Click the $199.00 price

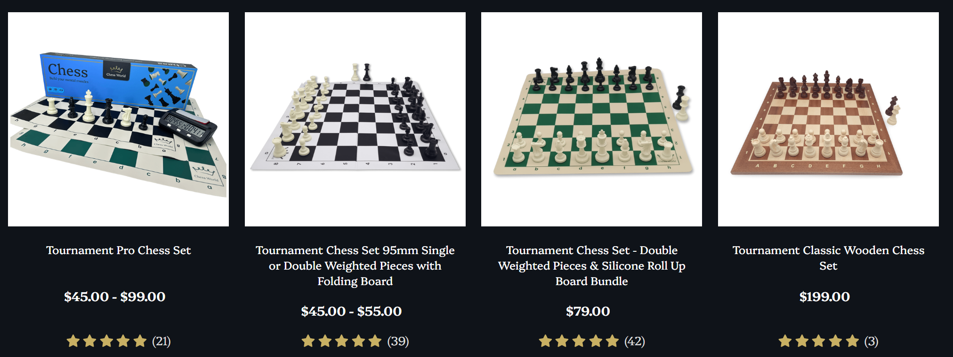coord(824,297)
